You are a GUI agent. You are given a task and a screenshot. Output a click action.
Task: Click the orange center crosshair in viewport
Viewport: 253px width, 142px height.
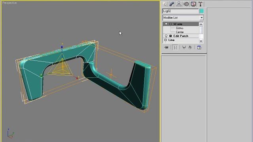(x=111, y=75)
